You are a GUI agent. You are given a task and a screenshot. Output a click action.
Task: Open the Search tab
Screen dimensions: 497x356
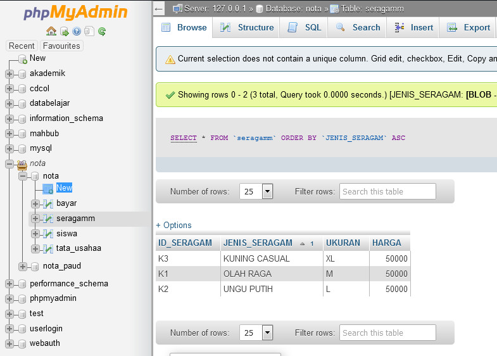click(357, 28)
